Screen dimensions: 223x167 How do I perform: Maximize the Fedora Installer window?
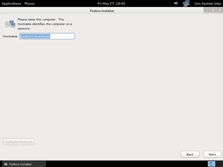[x=213, y=10]
